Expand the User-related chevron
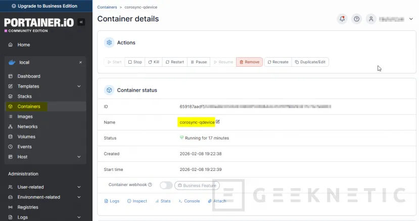 (79, 187)
